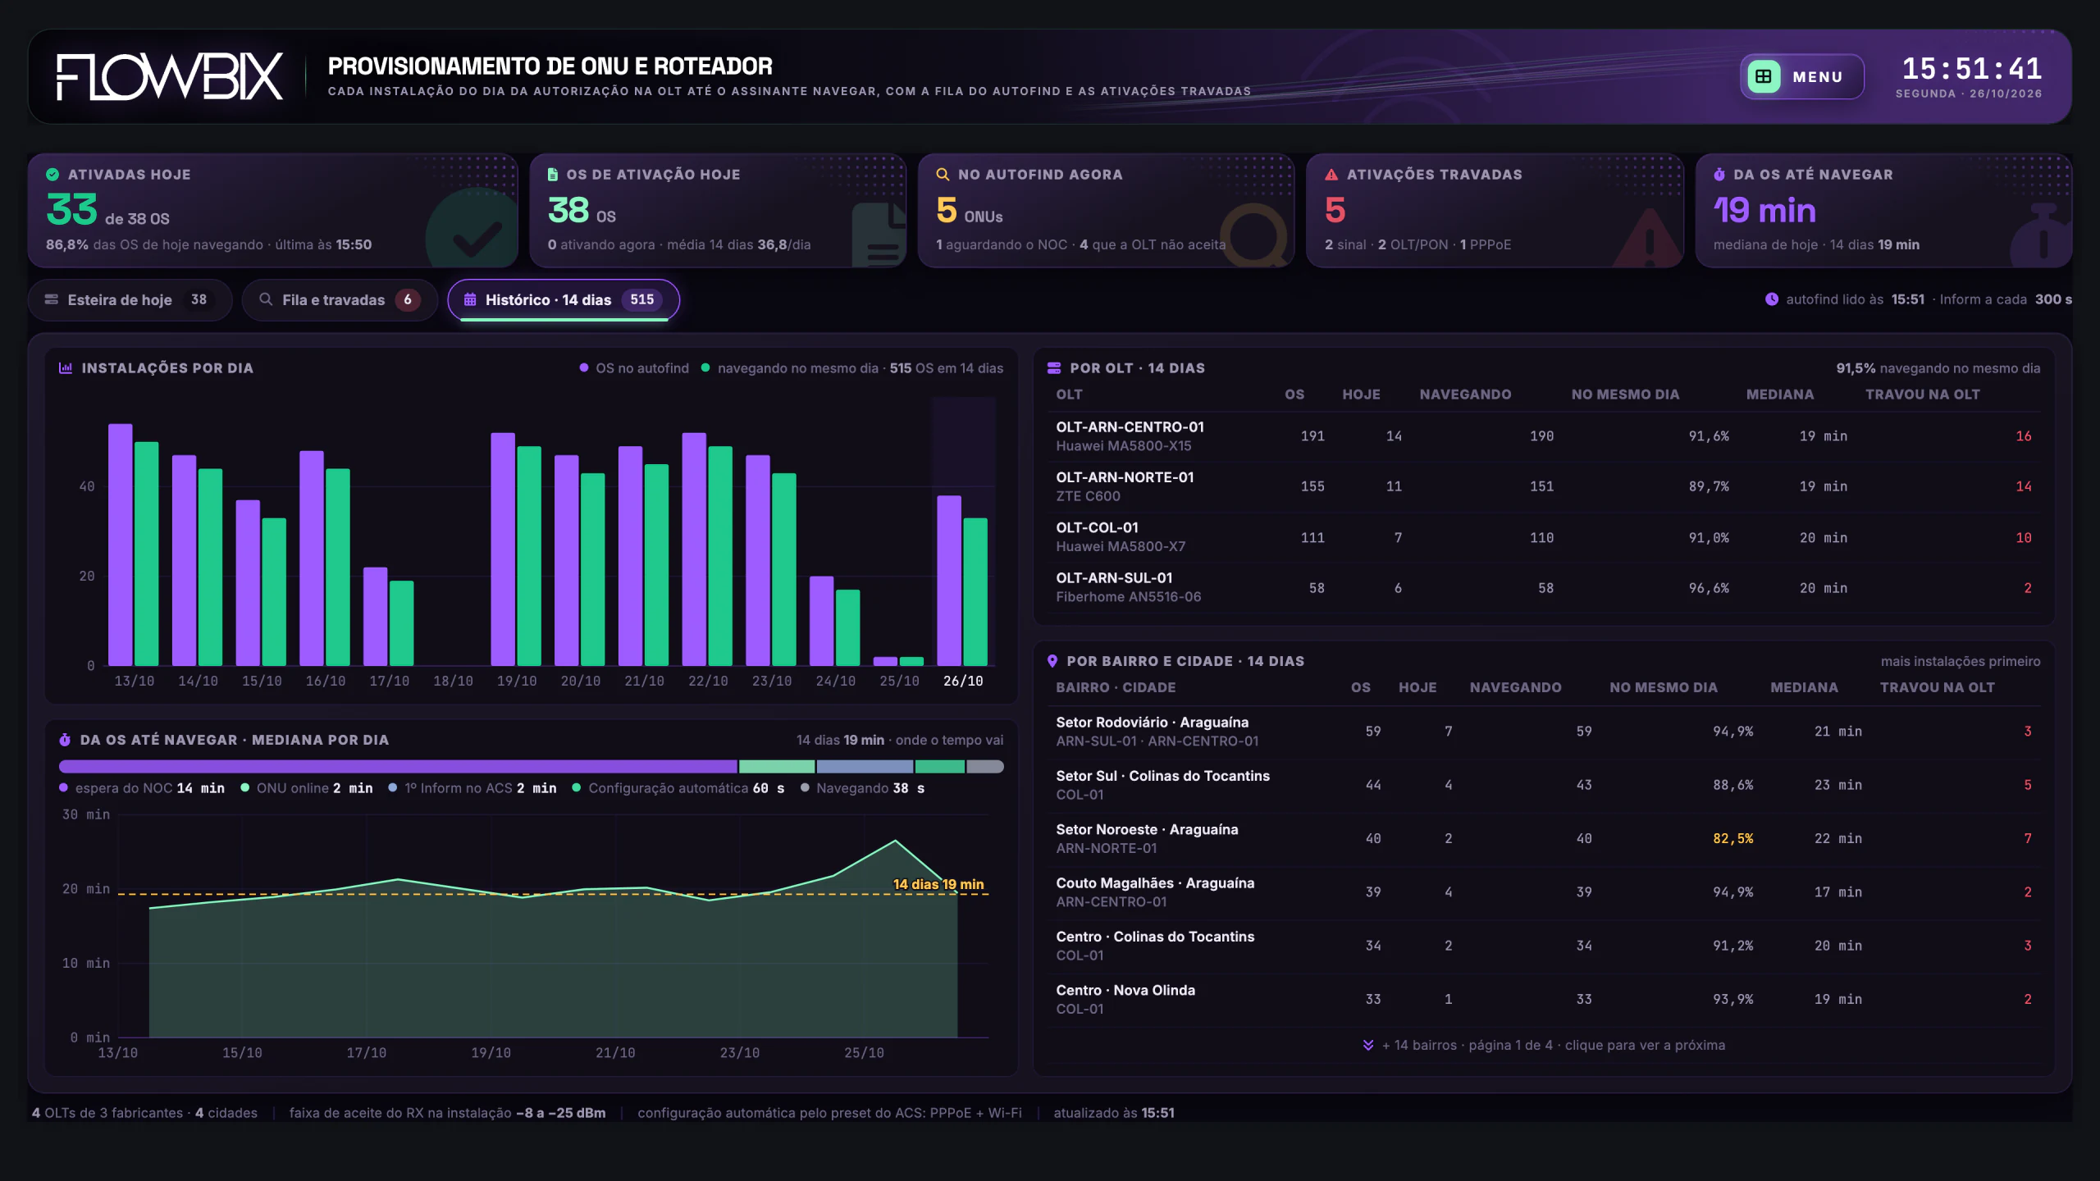Select OLT-COL-01 row
The width and height of the screenshot is (2100, 1181).
click(1543, 537)
